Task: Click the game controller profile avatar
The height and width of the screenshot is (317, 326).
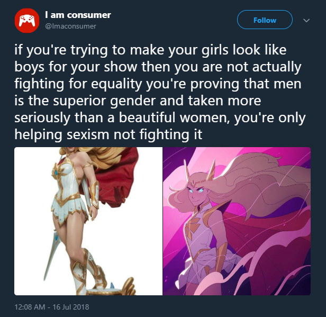Action: [27, 20]
